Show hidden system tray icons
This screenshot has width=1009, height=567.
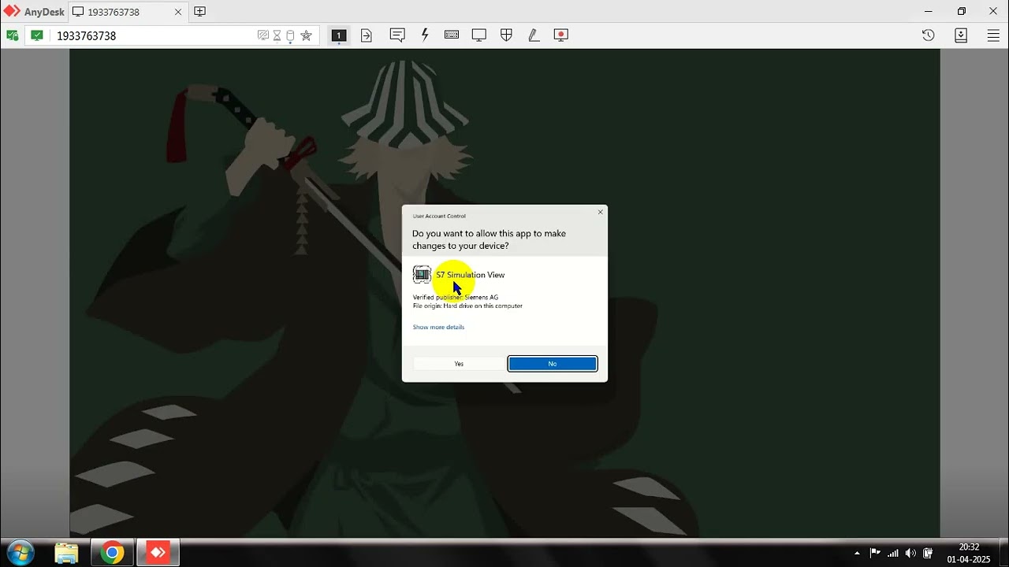coord(857,553)
